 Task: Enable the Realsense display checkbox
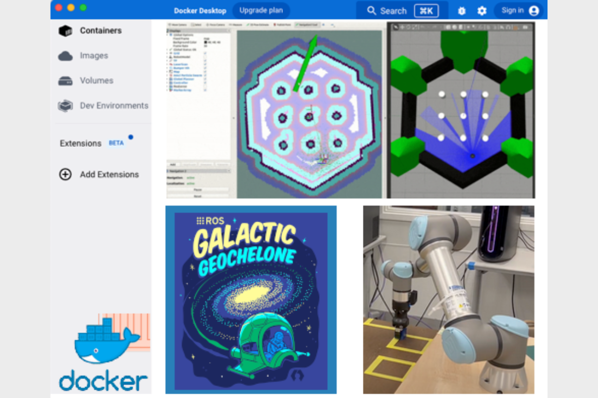point(205,87)
